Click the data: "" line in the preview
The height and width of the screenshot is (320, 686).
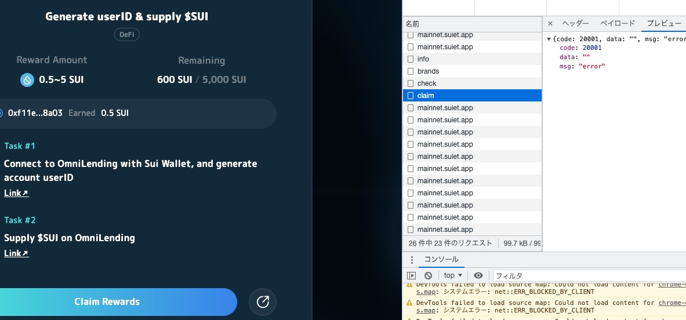[x=575, y=57]
